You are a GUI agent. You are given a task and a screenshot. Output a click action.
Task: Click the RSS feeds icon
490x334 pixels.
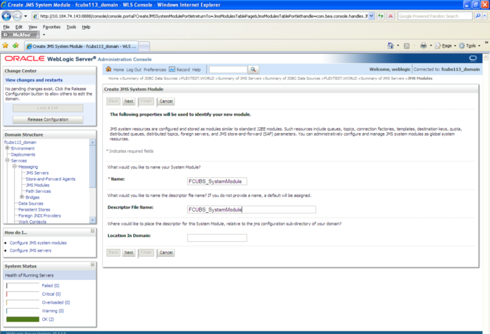point(406,46)
